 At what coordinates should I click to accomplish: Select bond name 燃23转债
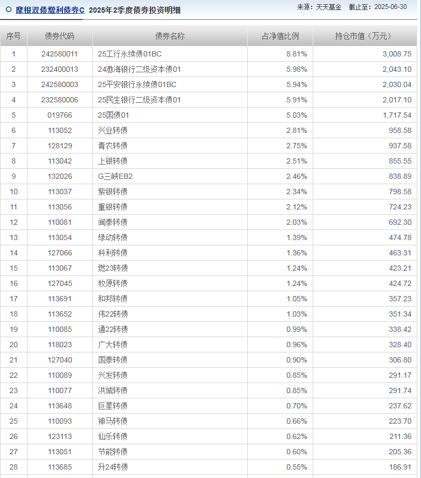pyautogui.click(x=113, y=268)
